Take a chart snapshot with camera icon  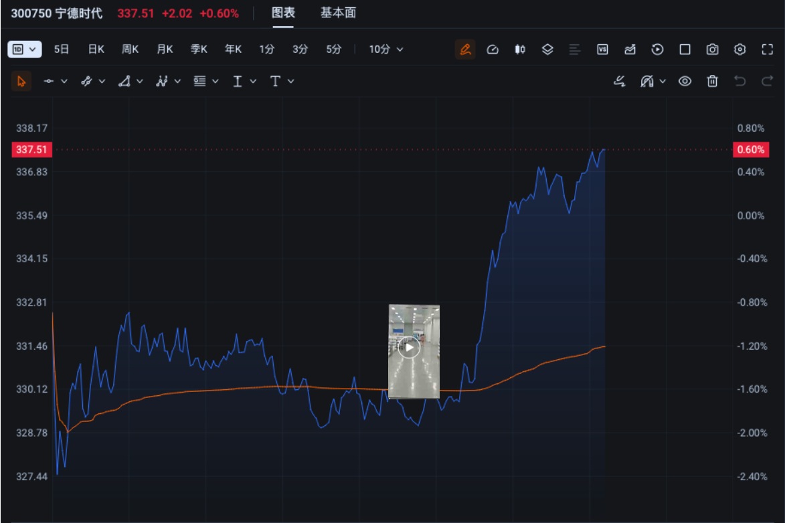(x=713, y=49)
